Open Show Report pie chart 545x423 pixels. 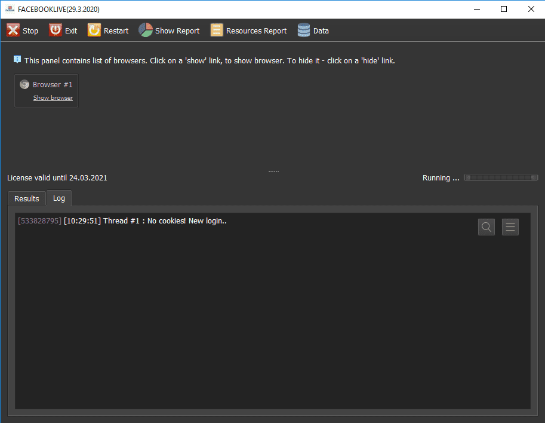coord(169,30)
